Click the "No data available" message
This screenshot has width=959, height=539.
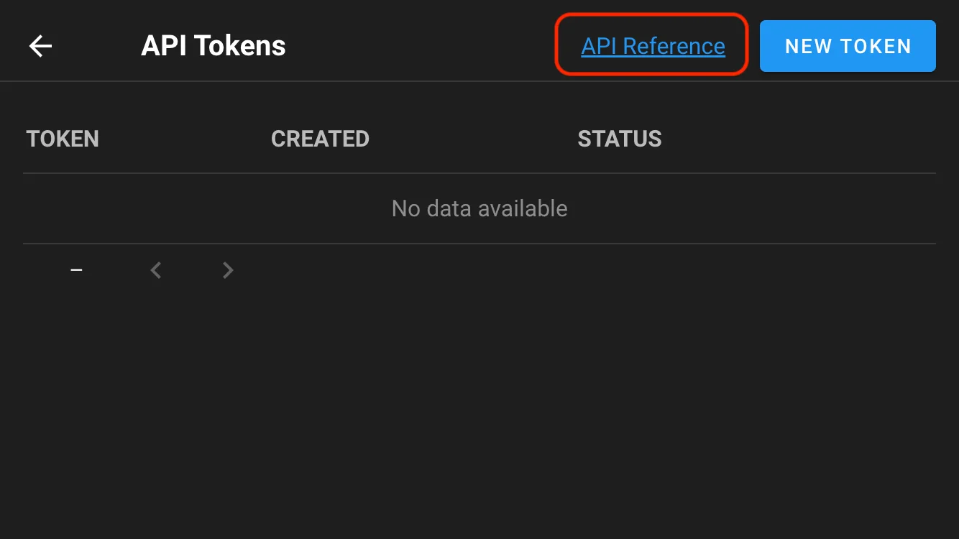pos(479,208)
